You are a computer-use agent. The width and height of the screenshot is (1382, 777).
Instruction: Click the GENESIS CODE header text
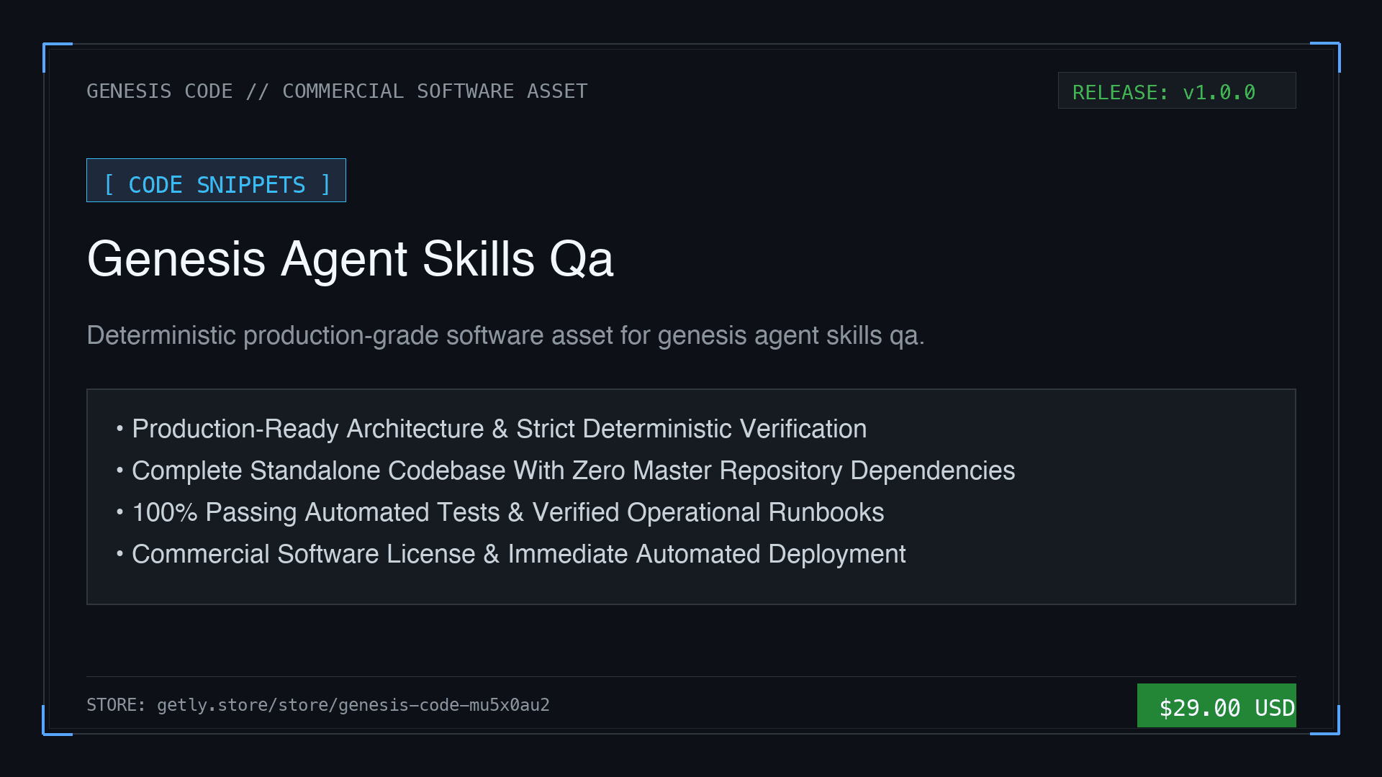(x=159, y=91)
